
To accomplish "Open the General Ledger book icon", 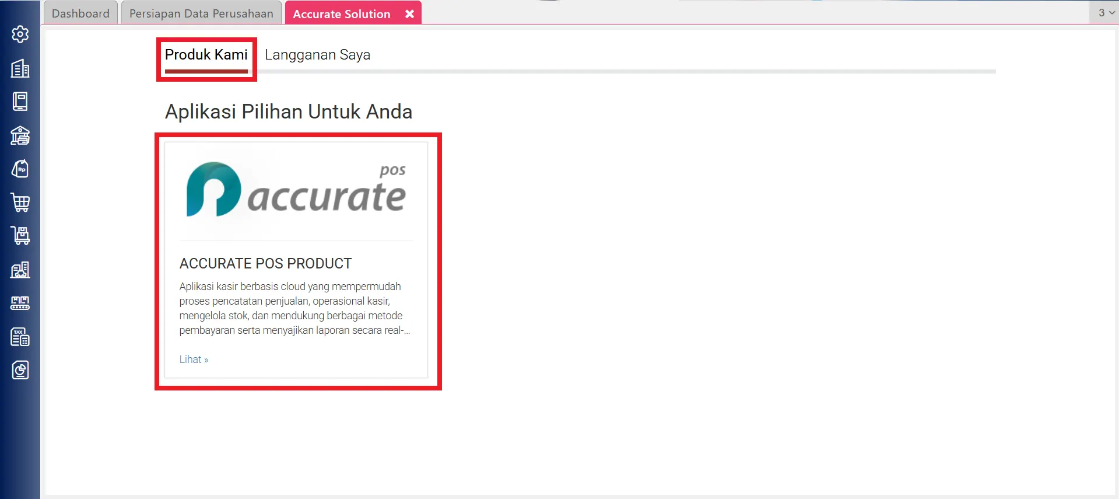I will [20, 102].
